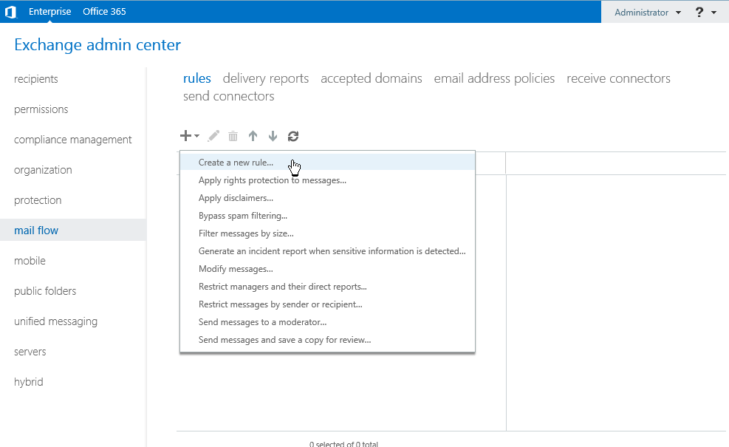
Task: Open the help question mark menu
Action: [699, 12]
